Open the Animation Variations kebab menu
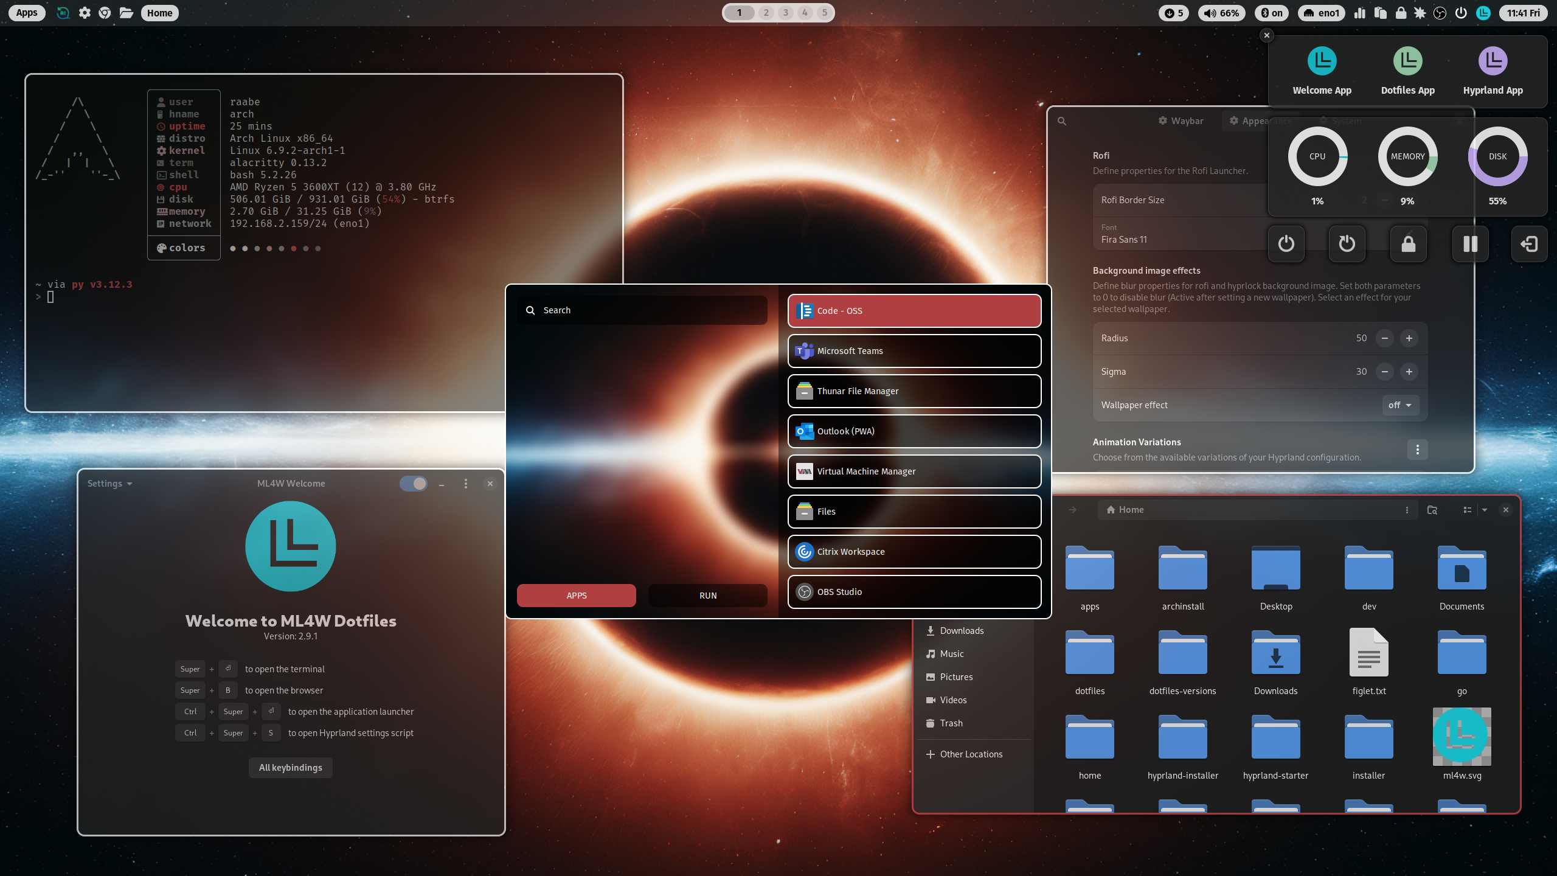 [1417, 450]
